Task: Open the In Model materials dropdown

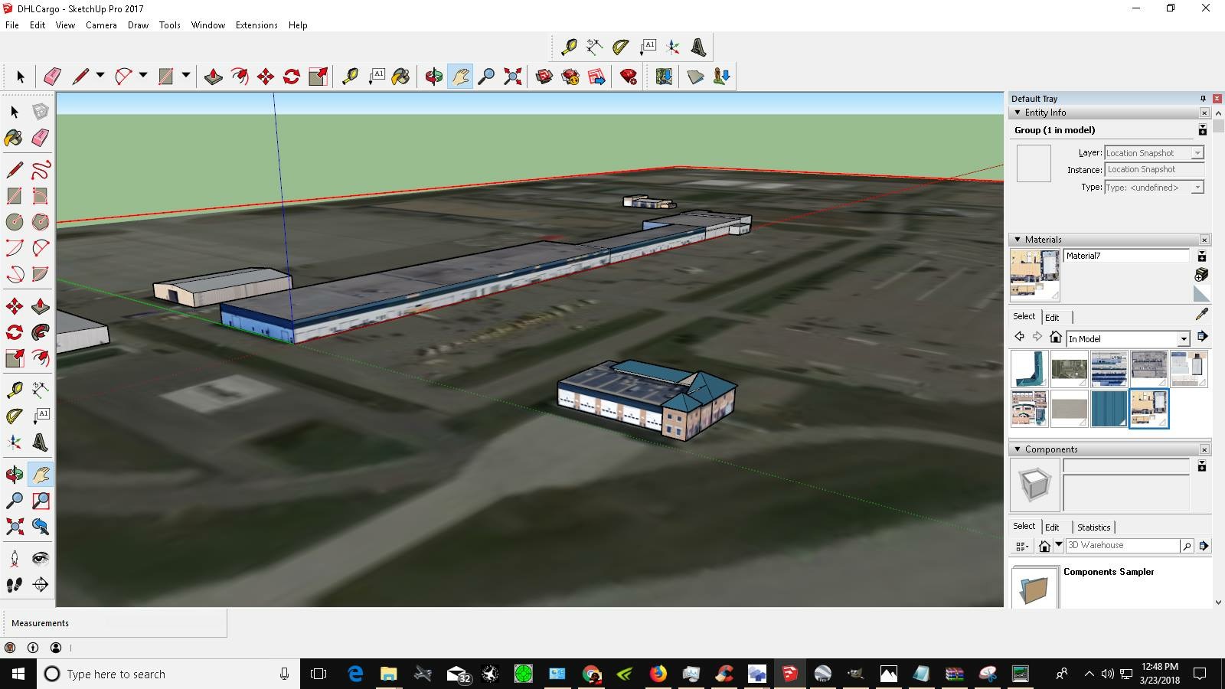Action: [x=1184, y=338]
